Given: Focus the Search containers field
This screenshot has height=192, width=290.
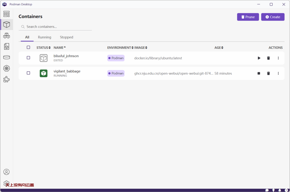Looking at the screenshot, I should coord(55,27).
